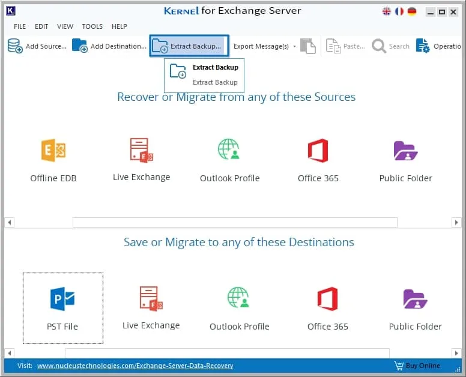
Task: Click Add Destination in toolbar
Action: pos(109,46)
